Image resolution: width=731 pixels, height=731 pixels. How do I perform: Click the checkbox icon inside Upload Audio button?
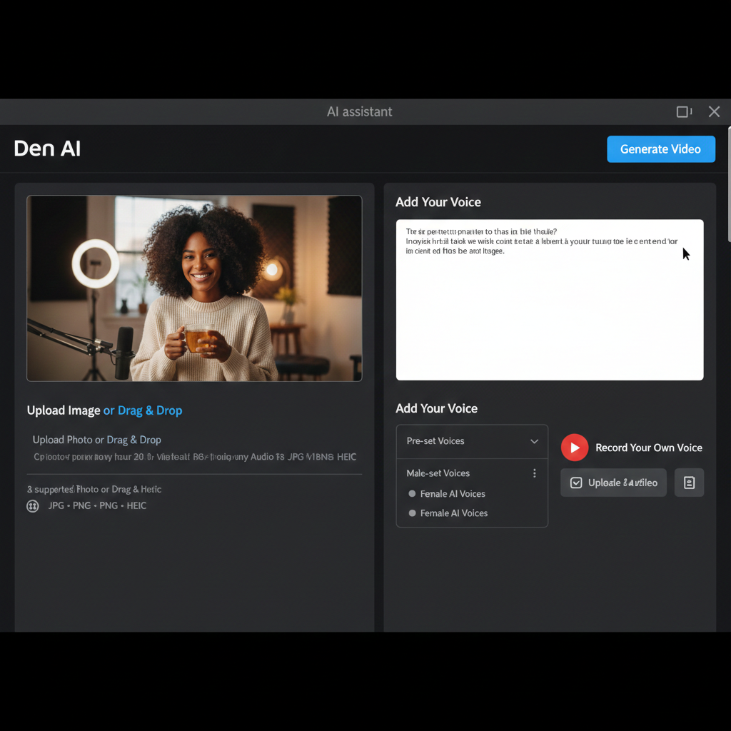(575, 483)
